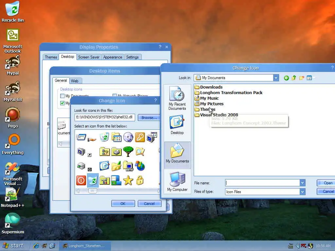Click left arrow of icon list scrollbar
335x251 pixels.
78,191
